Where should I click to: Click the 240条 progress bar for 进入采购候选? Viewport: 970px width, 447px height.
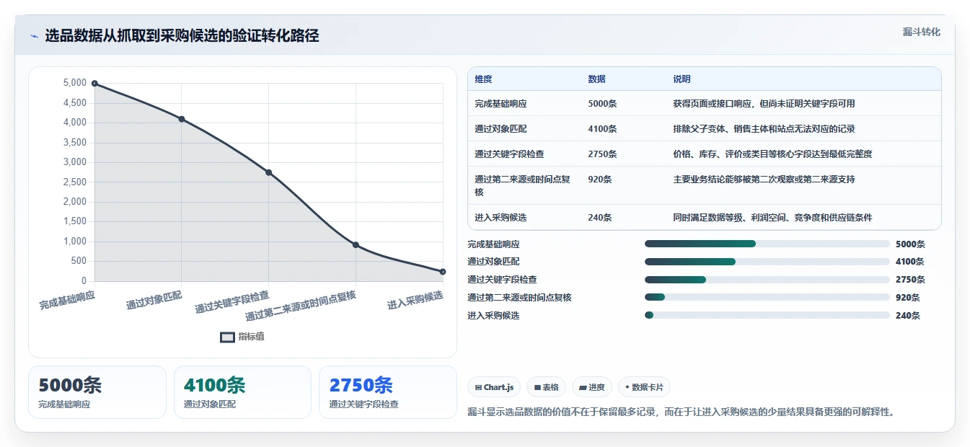coord(767,315)
